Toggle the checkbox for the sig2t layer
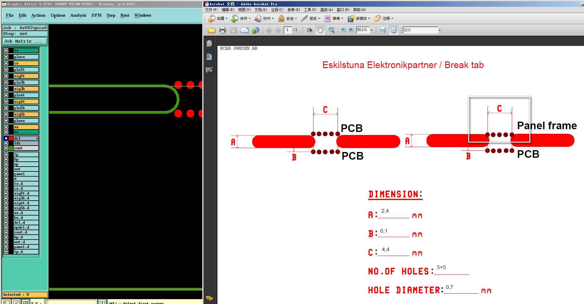The image size is (584, 304). (x=6, y=76)
